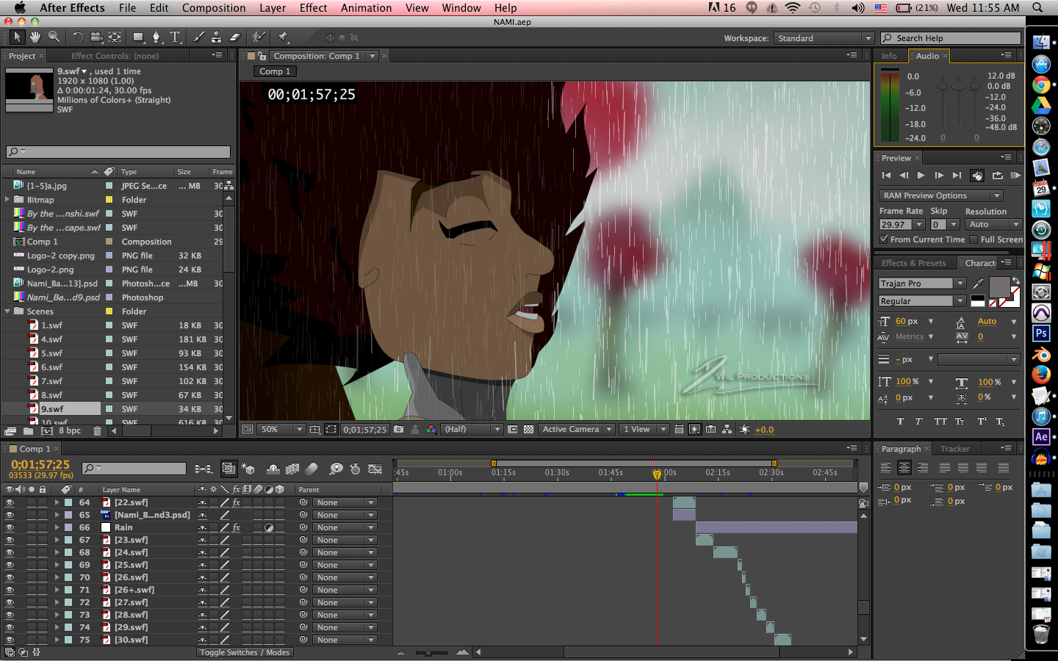1058x661 pixels.
Task: Open timeline graph editor icon
Action: click(375, 469)
